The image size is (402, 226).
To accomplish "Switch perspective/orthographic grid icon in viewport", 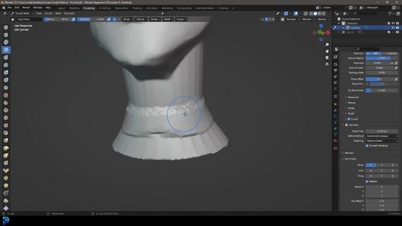I will (327, 64).
